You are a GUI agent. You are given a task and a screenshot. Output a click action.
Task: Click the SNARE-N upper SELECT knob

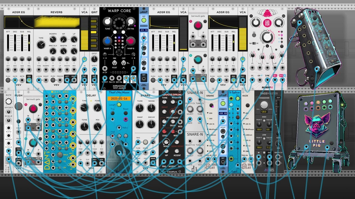tap(190, 108)
